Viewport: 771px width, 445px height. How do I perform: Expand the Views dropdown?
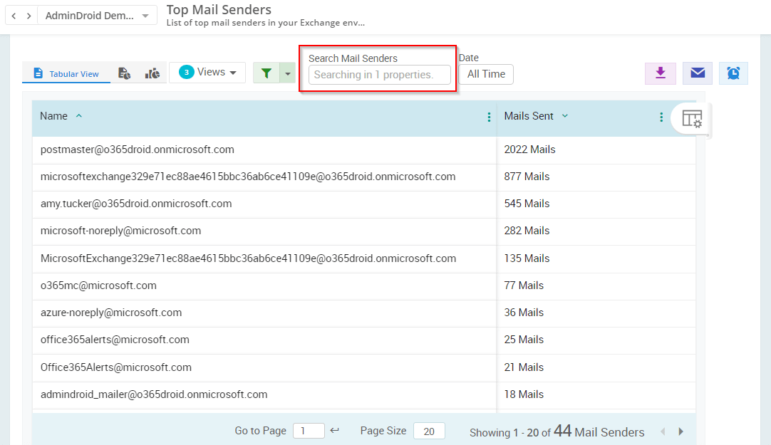(207, 72)
